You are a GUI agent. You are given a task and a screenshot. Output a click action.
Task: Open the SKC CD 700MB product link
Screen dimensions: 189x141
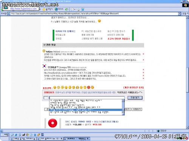click(92, 121)
